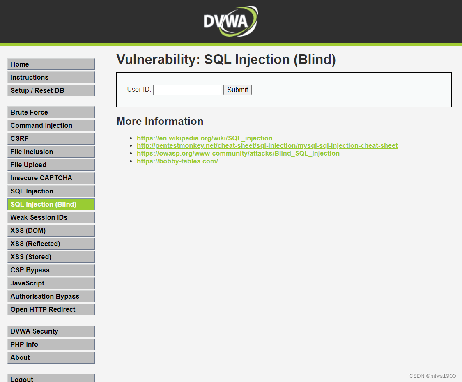462x382 pixels.
Task: Open the Wikipedia SQL_injection link
Action: point(205,138)
